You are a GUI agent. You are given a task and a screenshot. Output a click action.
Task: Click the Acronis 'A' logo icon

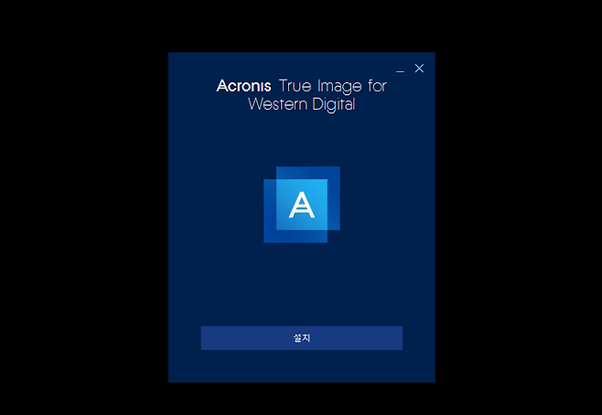click(301, 205)
